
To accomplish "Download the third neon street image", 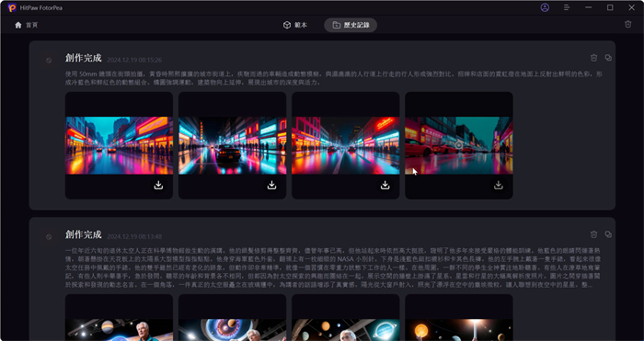I will point(385,186).
